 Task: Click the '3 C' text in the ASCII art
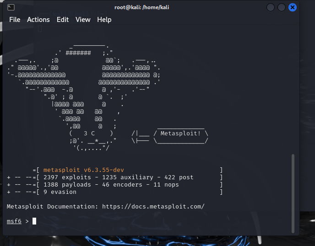pyautogui.click(x=89, y=134)
